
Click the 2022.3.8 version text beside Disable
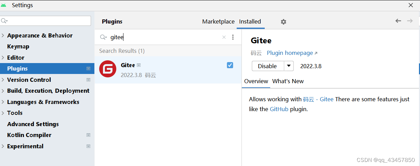(x=311, y=66)
